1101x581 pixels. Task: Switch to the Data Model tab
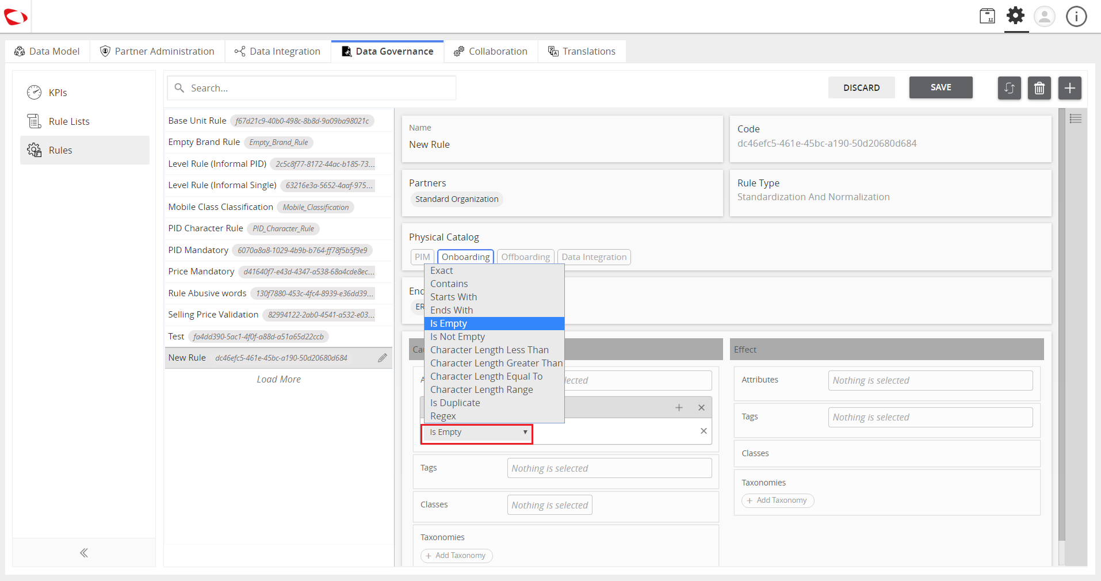tap(47, 51)
